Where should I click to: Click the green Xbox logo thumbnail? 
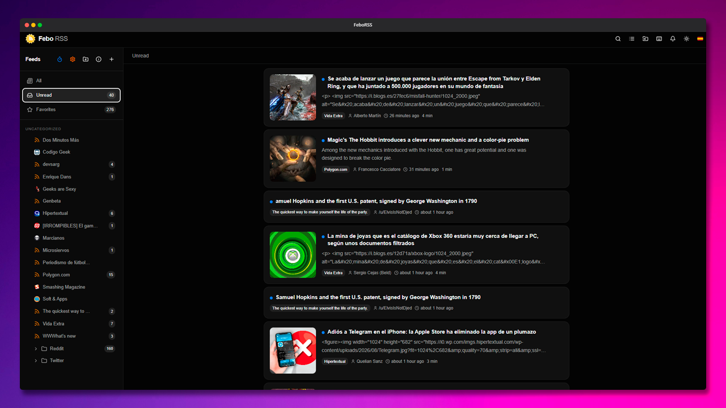tap(293, 255)
